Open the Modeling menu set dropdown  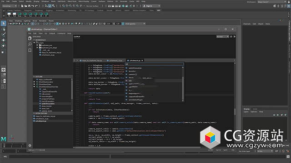[10, 6]
